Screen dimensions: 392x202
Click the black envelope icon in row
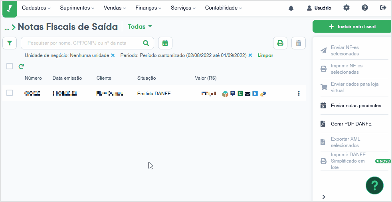[x=248, y=94]
